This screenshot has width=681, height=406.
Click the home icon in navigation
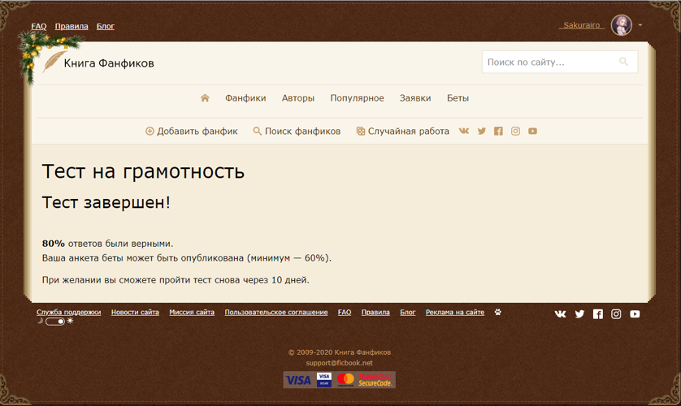coord(205,98)
